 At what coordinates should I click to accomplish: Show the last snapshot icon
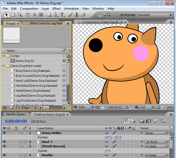(x=131, y=107)
